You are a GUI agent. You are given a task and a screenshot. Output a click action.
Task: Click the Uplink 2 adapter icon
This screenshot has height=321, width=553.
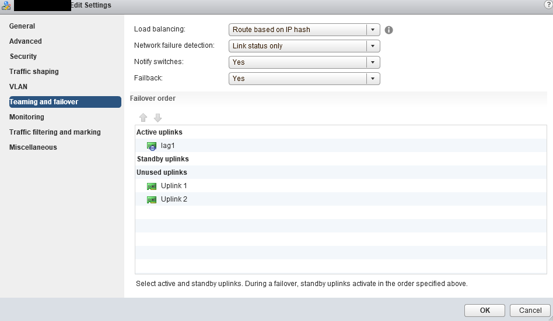coord(152,199)
